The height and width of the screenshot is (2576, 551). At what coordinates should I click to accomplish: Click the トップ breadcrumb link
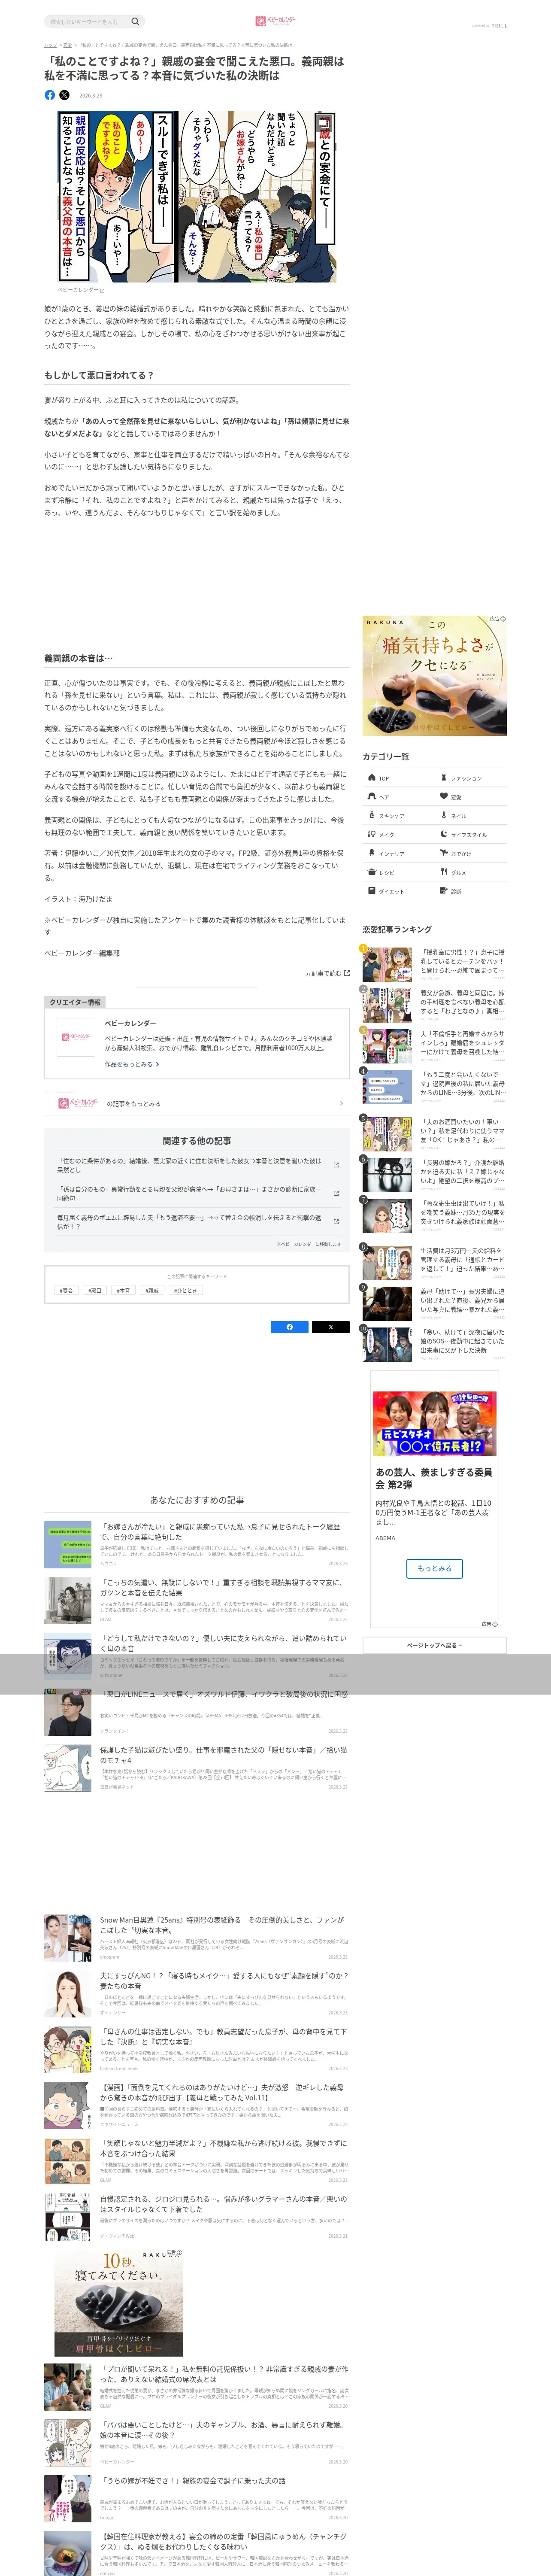click(50, 45)
